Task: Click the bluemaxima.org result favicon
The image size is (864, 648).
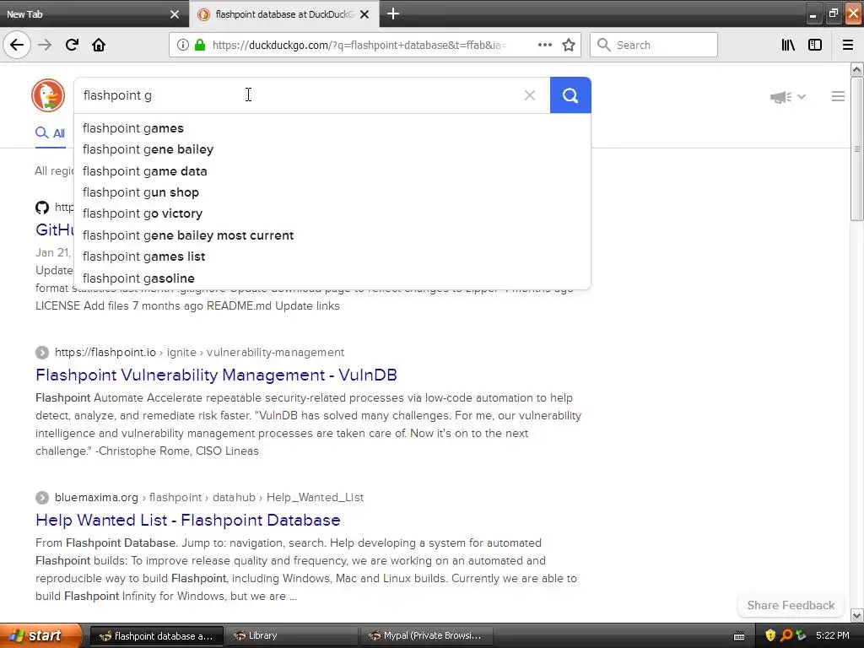Action: (42, 498)
